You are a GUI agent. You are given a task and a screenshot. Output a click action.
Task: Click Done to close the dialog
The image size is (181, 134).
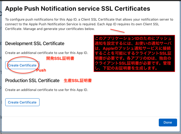[168, 123]
